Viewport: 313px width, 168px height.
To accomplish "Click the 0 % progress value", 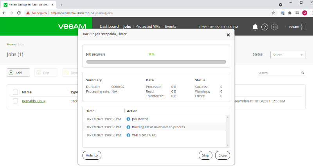I will click(x=152, y=54).
